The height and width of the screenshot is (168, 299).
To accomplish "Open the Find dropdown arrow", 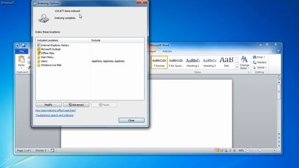I will point(264,57).
